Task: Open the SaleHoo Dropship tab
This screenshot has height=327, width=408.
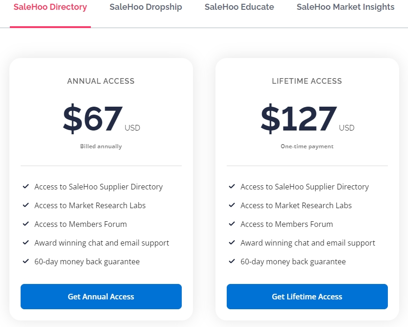Action: [146, 7]
